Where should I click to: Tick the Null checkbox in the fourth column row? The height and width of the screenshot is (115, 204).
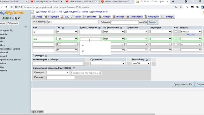pos(176,50)
